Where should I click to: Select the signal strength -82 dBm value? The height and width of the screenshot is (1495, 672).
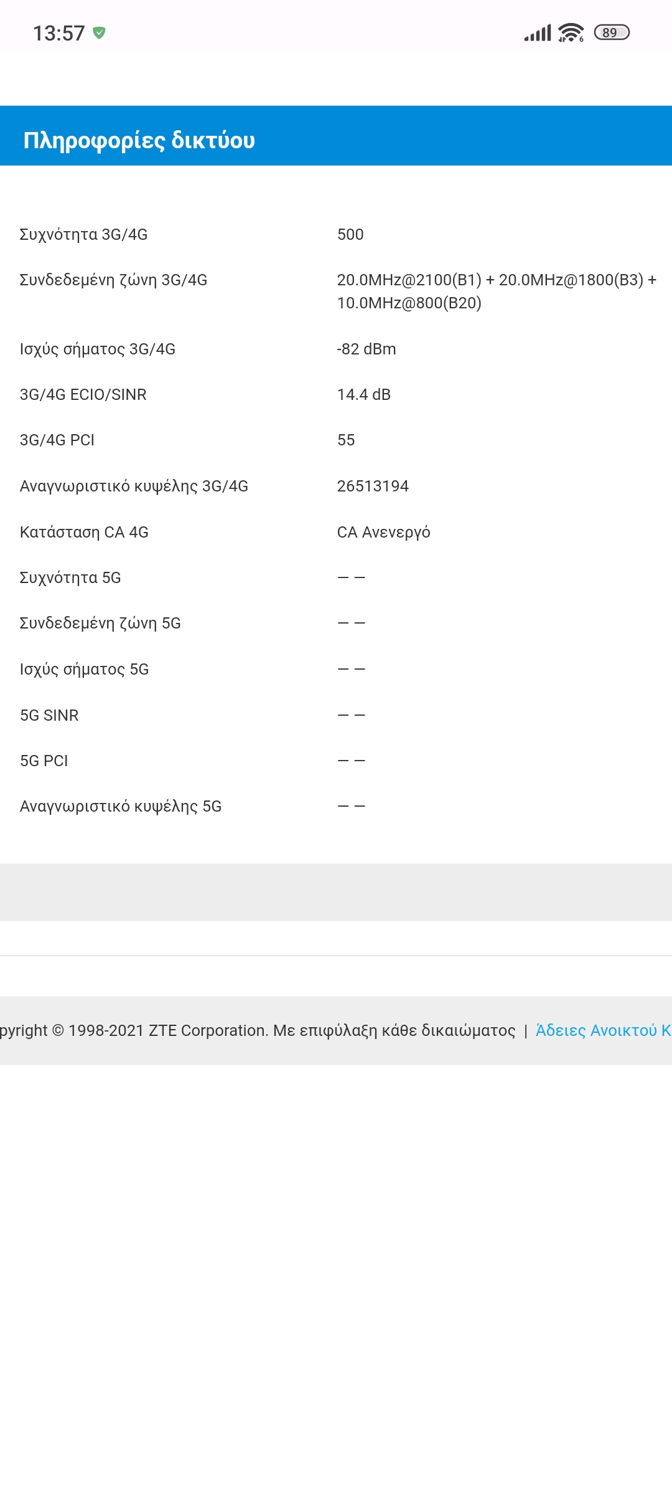[x=366, y=349]
